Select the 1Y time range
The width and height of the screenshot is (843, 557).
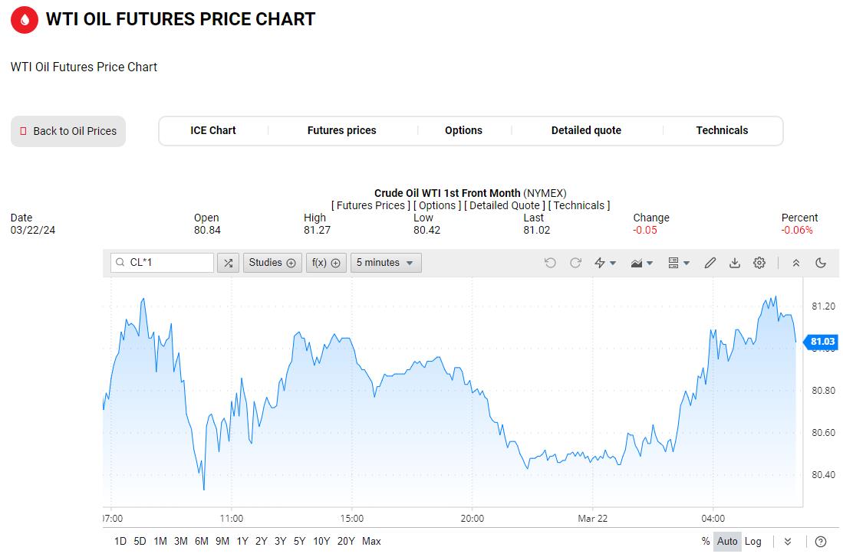[x=242, y=542]
